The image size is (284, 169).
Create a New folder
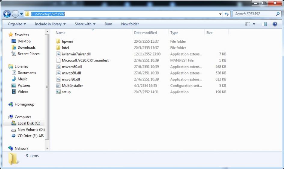(x=130, y=24)
